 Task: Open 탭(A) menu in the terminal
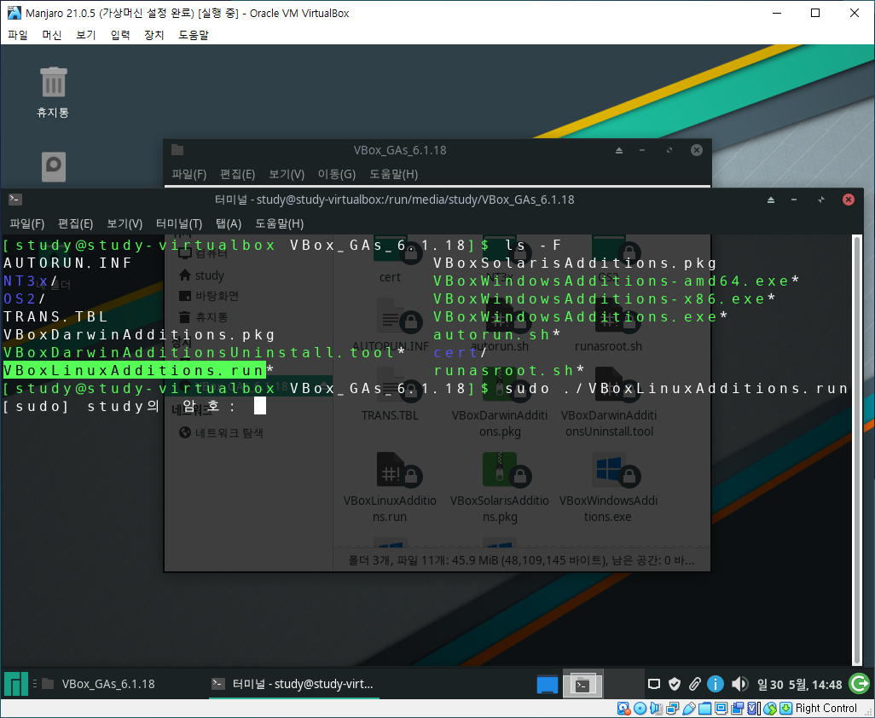(229, 223)
